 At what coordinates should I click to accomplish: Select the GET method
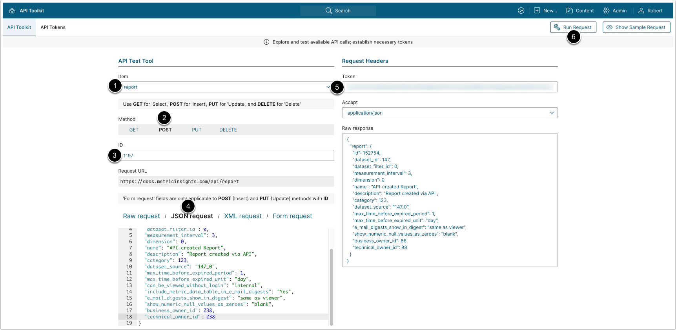click(134, 130)
